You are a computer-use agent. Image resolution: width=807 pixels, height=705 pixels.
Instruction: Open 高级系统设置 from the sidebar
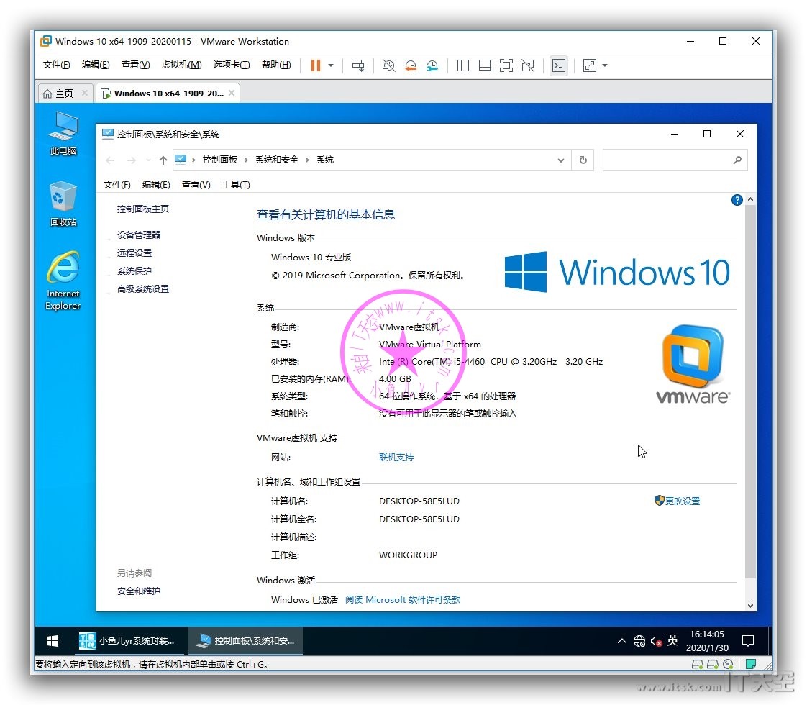143,288
